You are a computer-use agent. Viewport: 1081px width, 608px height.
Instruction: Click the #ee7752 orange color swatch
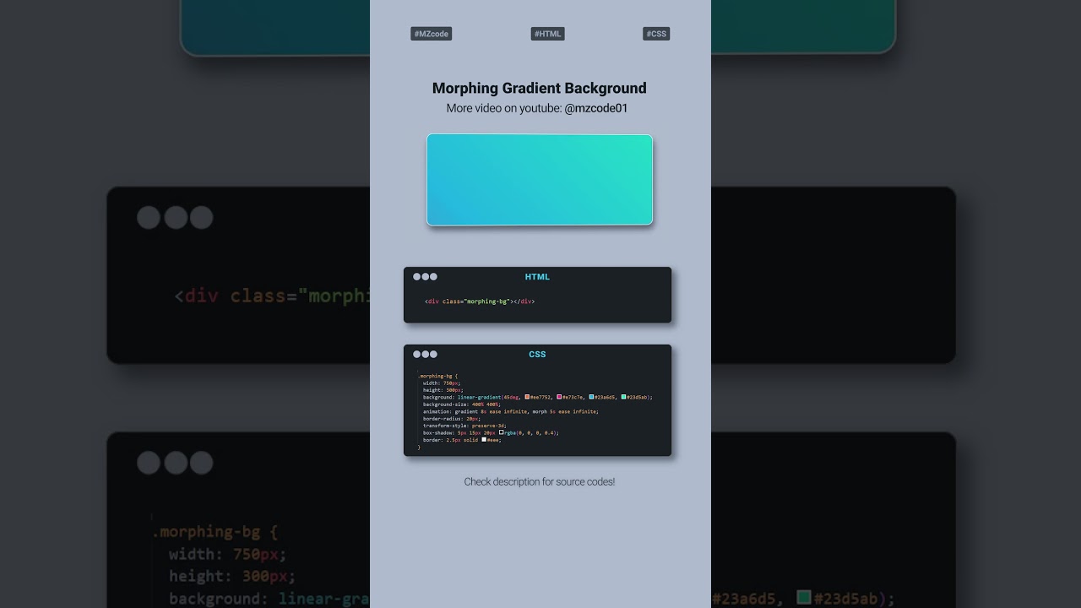pyautogui.click(x=527, y=397)
